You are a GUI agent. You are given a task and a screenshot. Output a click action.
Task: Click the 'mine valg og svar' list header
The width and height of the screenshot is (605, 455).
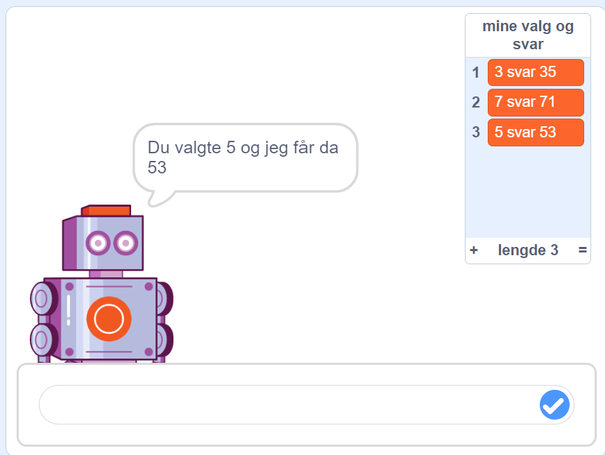click(x=527, y=35)
